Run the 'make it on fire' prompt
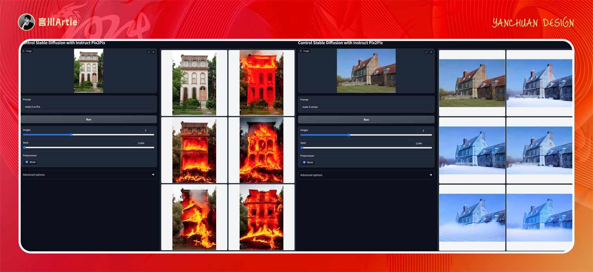 click(x=89, y=119)
